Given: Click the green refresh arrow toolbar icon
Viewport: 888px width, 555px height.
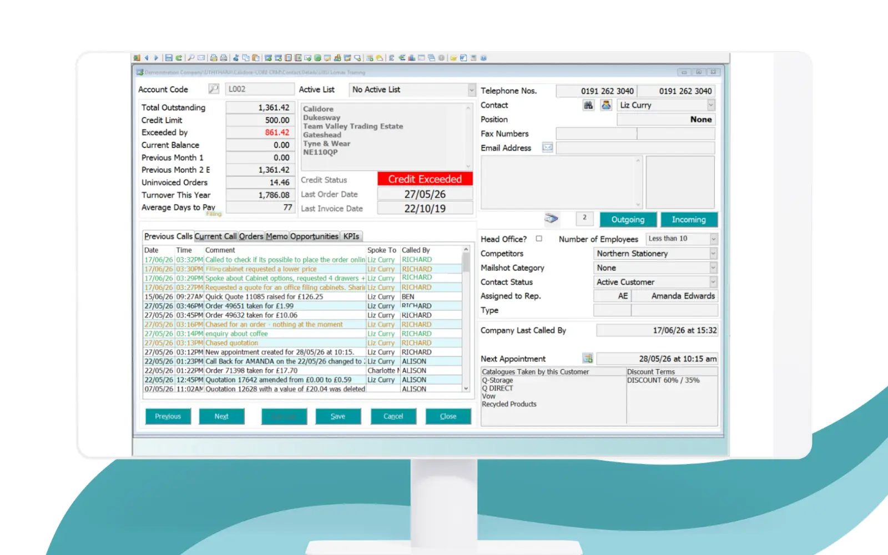Looking at the screenshot, I should 179,58.
